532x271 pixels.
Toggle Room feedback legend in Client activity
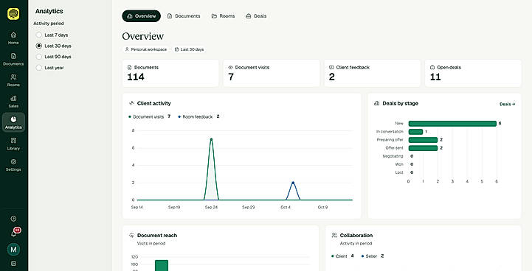tap(198, 116)
